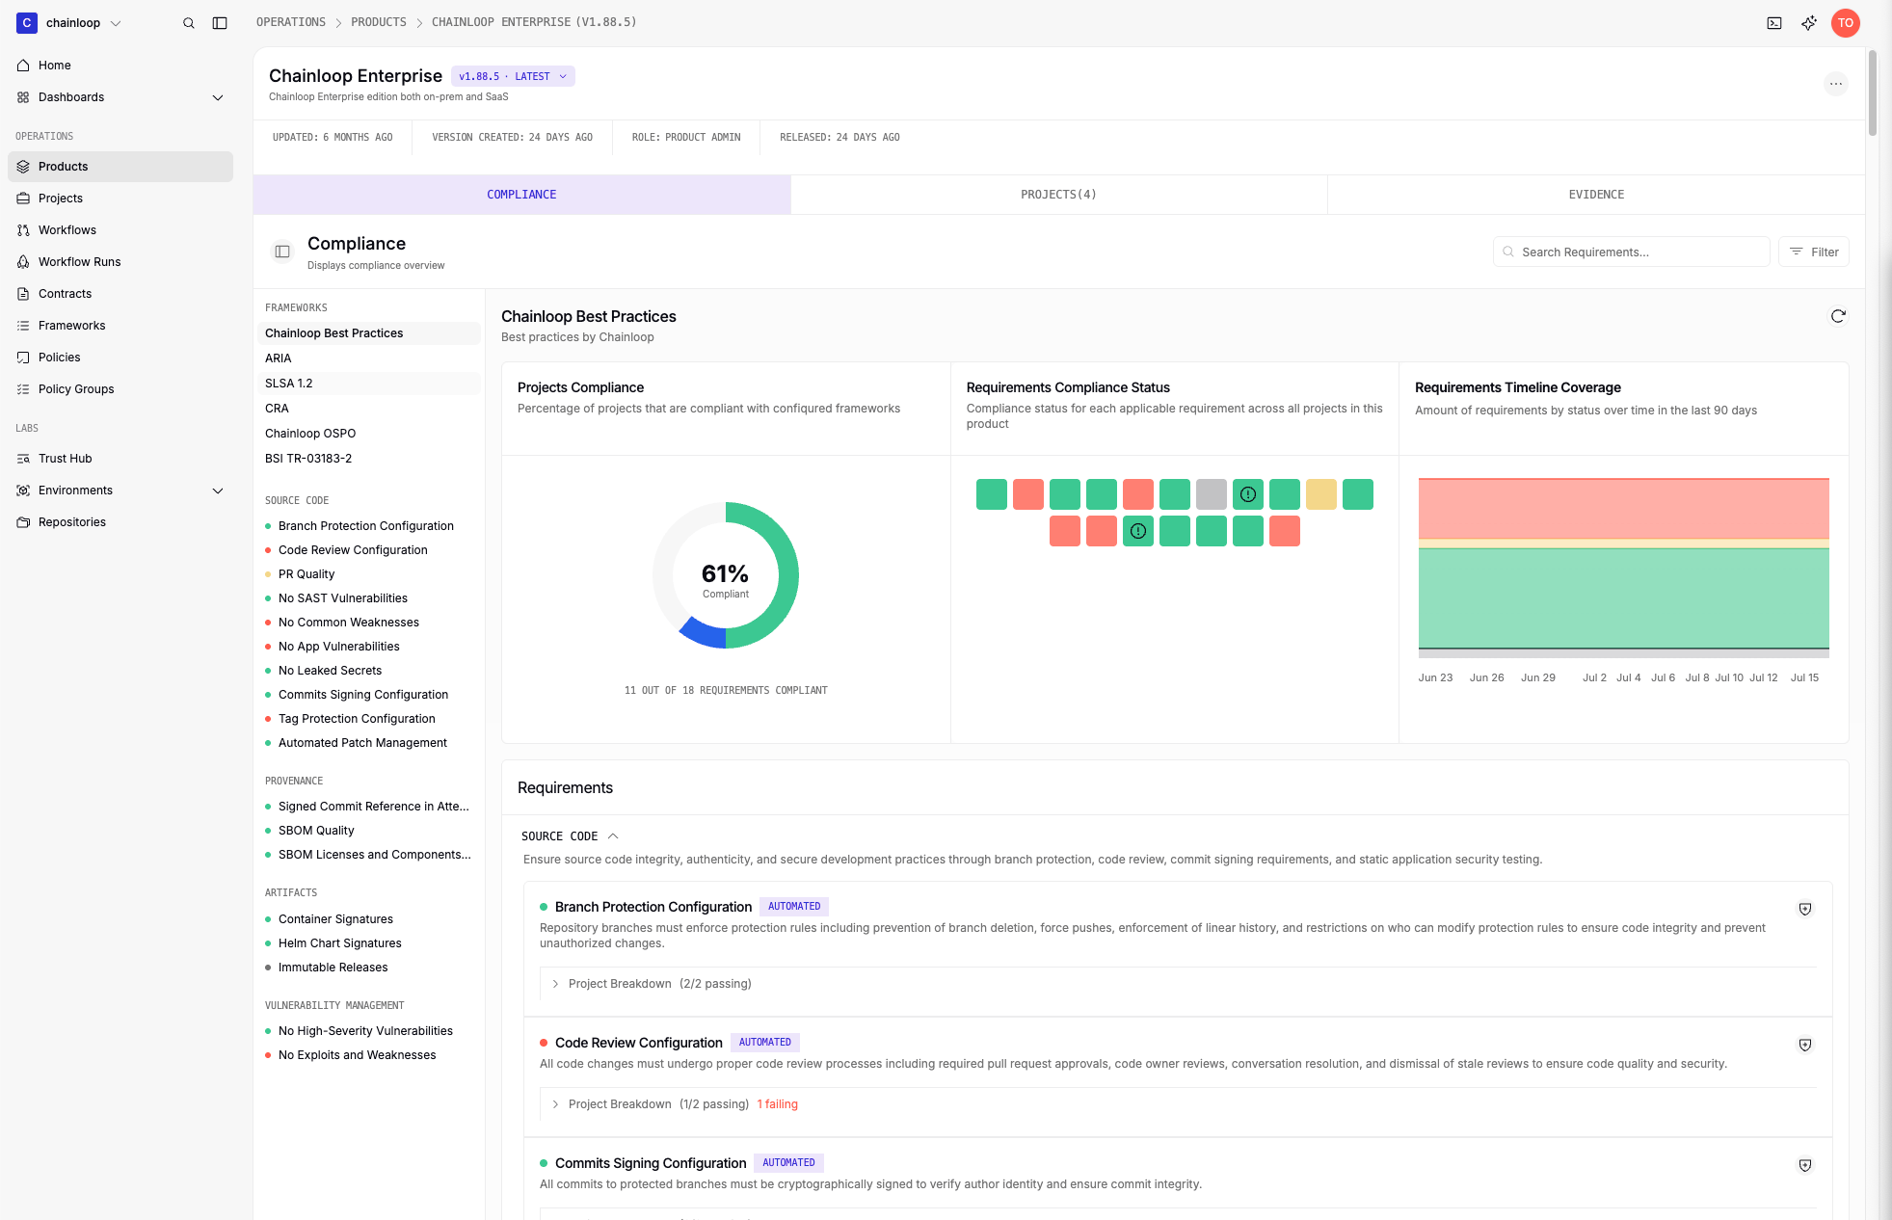Refresh Chainloop Best Practices compliance data

click(x=1838, y=316)
